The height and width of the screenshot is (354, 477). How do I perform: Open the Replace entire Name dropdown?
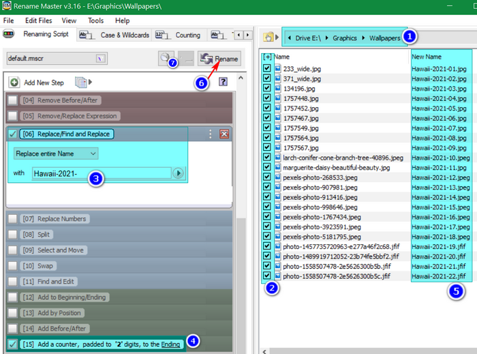click(x=56, y=153)
